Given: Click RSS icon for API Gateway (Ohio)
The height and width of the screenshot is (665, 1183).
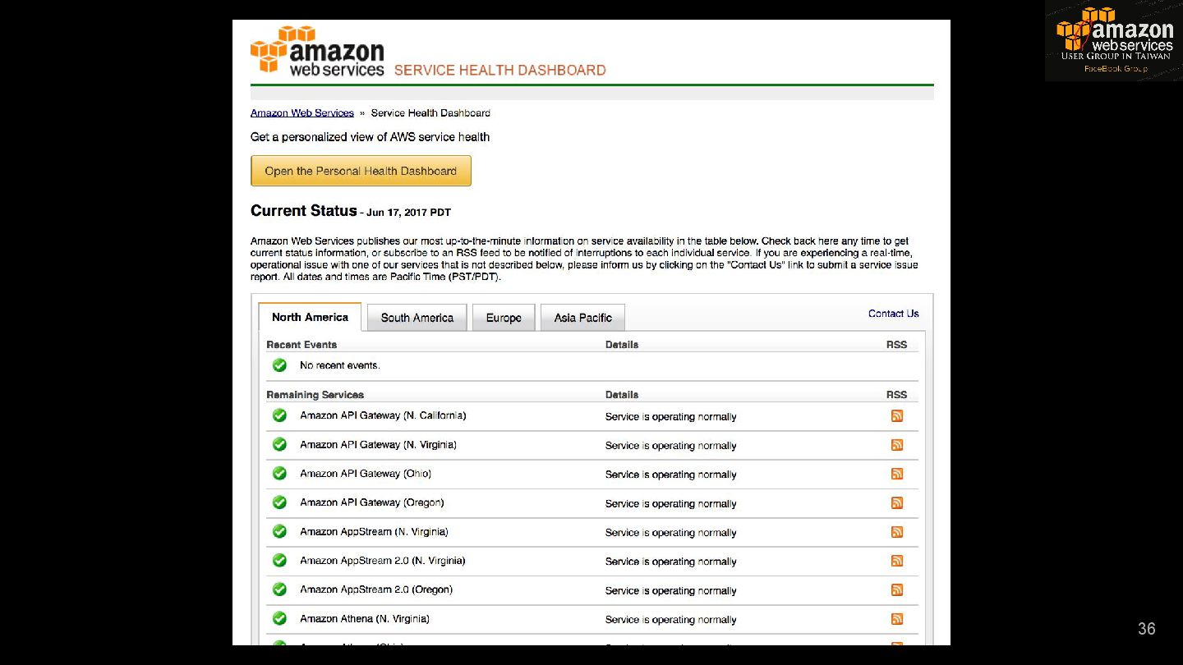Looking at the screenshot, I should (x=896, y=474).
